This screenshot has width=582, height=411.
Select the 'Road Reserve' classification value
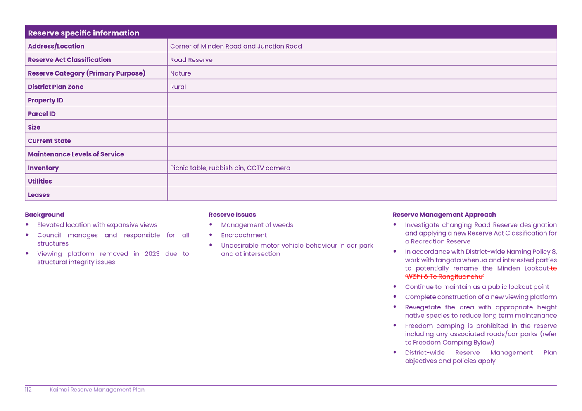(x=191, y=60)
